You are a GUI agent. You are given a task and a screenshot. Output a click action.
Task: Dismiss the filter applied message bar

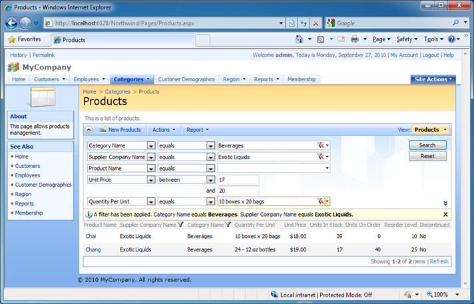(x=445, y=215)
